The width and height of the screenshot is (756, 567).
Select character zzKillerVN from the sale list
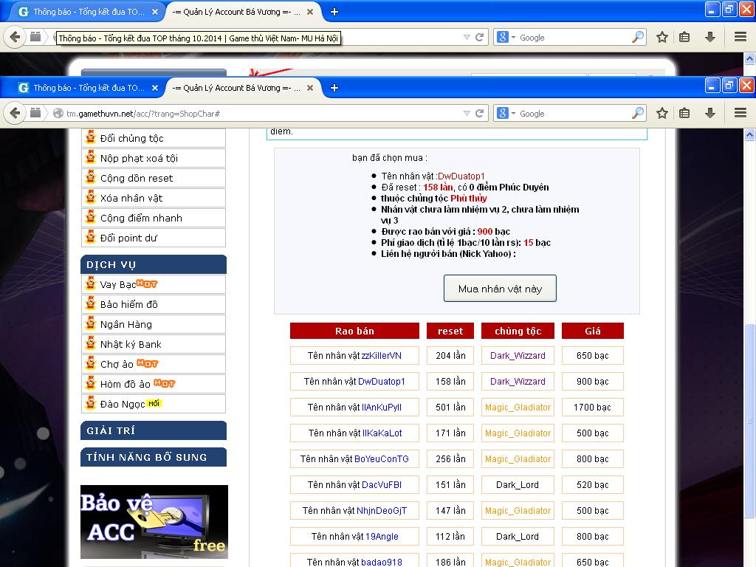point(381,355)
